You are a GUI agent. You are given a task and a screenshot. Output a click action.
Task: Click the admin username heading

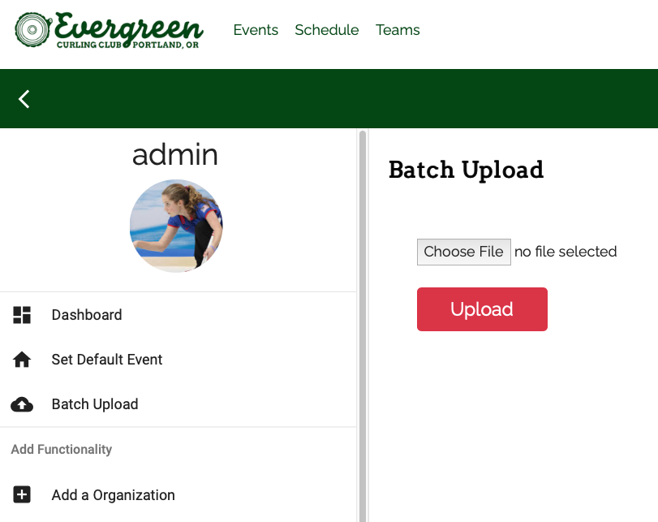pos(175,155)
